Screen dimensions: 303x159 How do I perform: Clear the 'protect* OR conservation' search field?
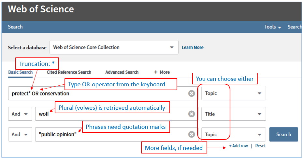(x=192, y=93)
